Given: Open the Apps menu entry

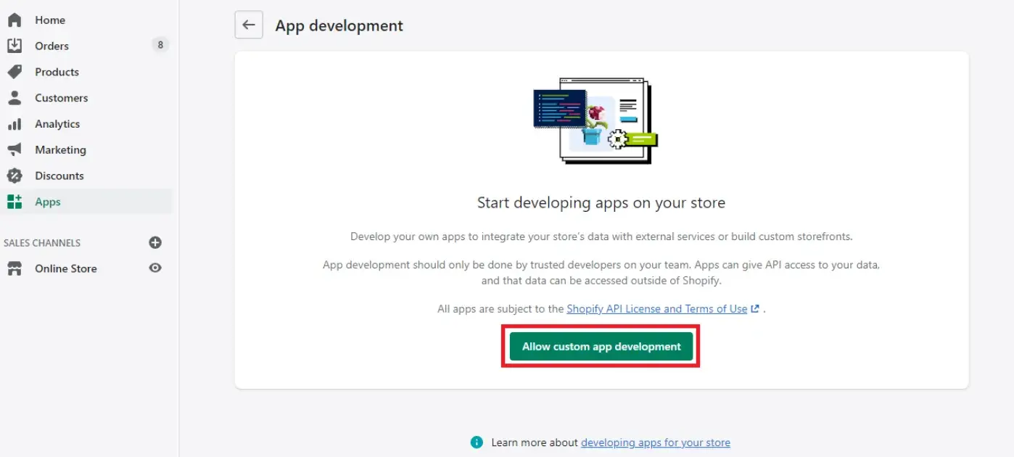Looking at the screenshot, I should (x=48, y=202).
